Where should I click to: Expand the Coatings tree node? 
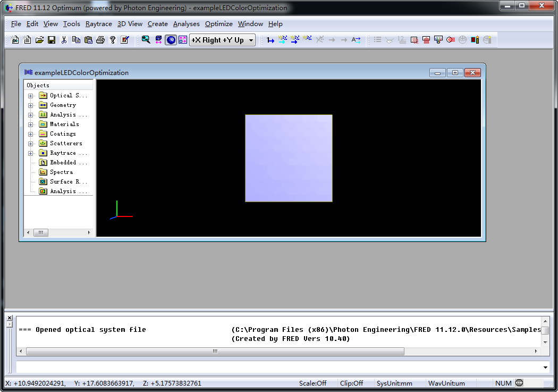point(31,134)
